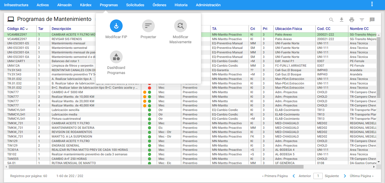Open the Activos menu
This screenshot has width=385, height=183.
tap(43, 5)
